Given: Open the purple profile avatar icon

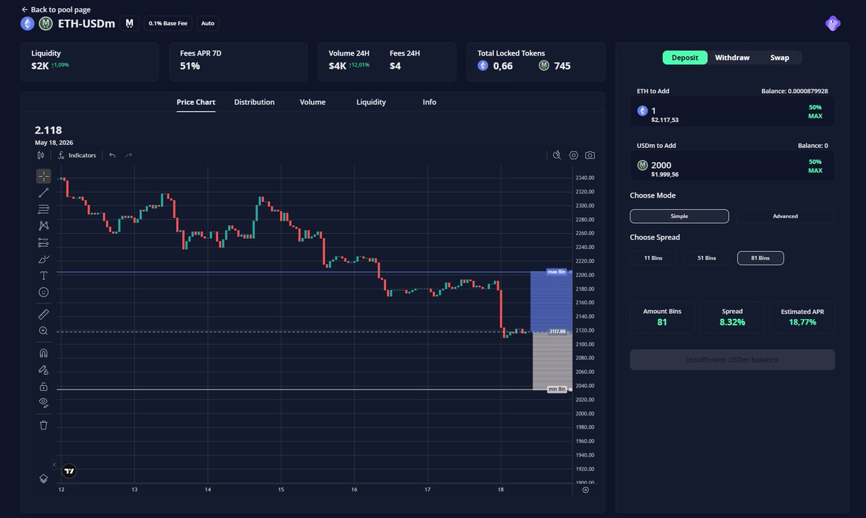Looking at the screenshot, I should [834, 23].
